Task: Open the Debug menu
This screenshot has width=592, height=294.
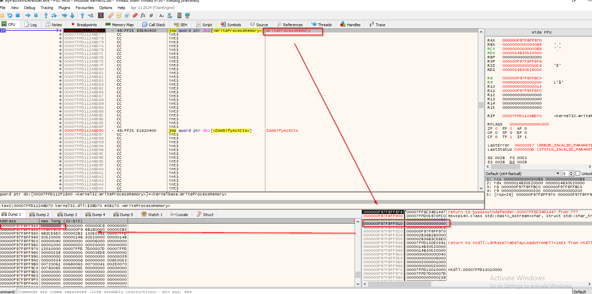Action: pyautogui.click(x=29, y=8)
